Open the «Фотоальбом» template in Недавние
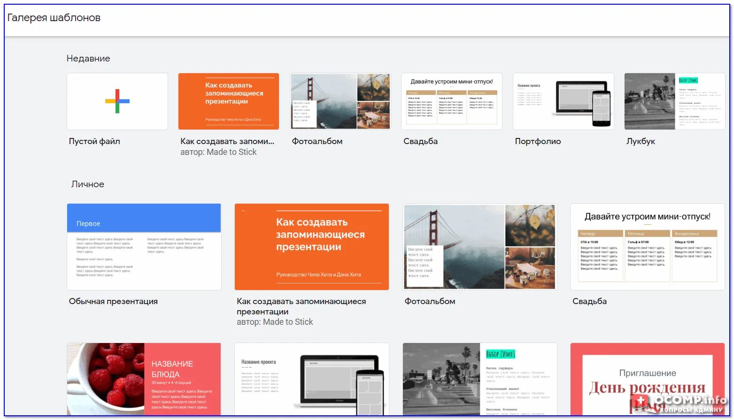This screenshot has width=734, height=420. point(340,101)
